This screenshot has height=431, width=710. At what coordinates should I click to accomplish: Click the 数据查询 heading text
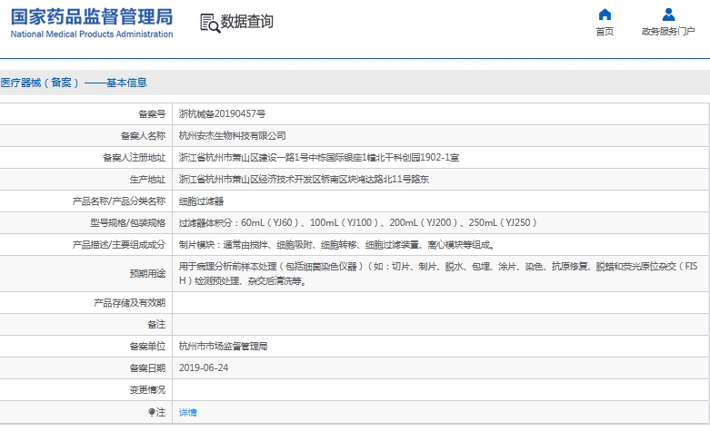tap(246, 21)
